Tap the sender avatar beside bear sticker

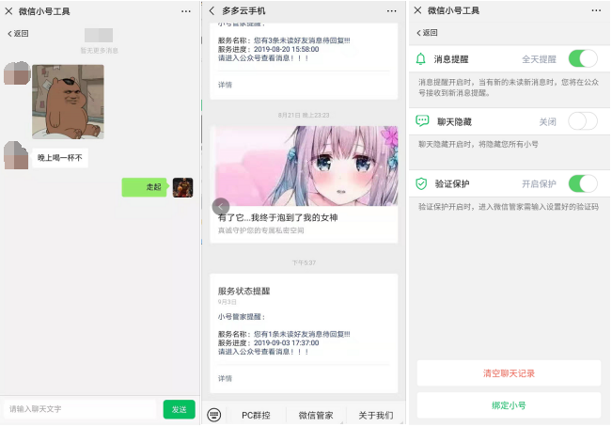coord(17,73)
